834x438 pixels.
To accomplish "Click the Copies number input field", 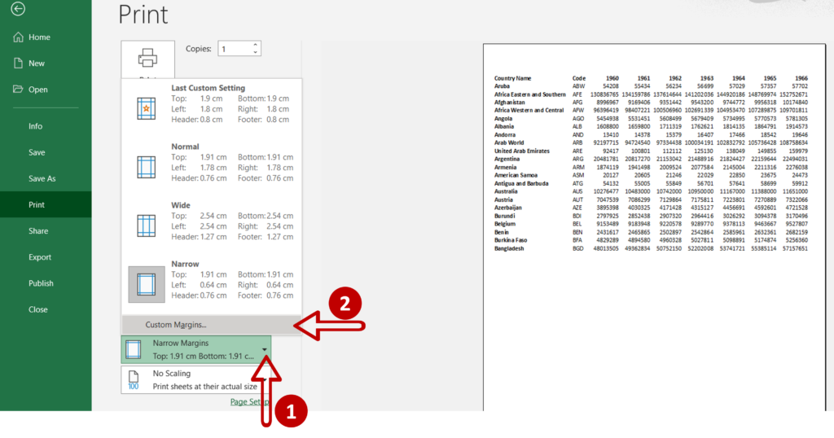I will [x=235, y=48].
